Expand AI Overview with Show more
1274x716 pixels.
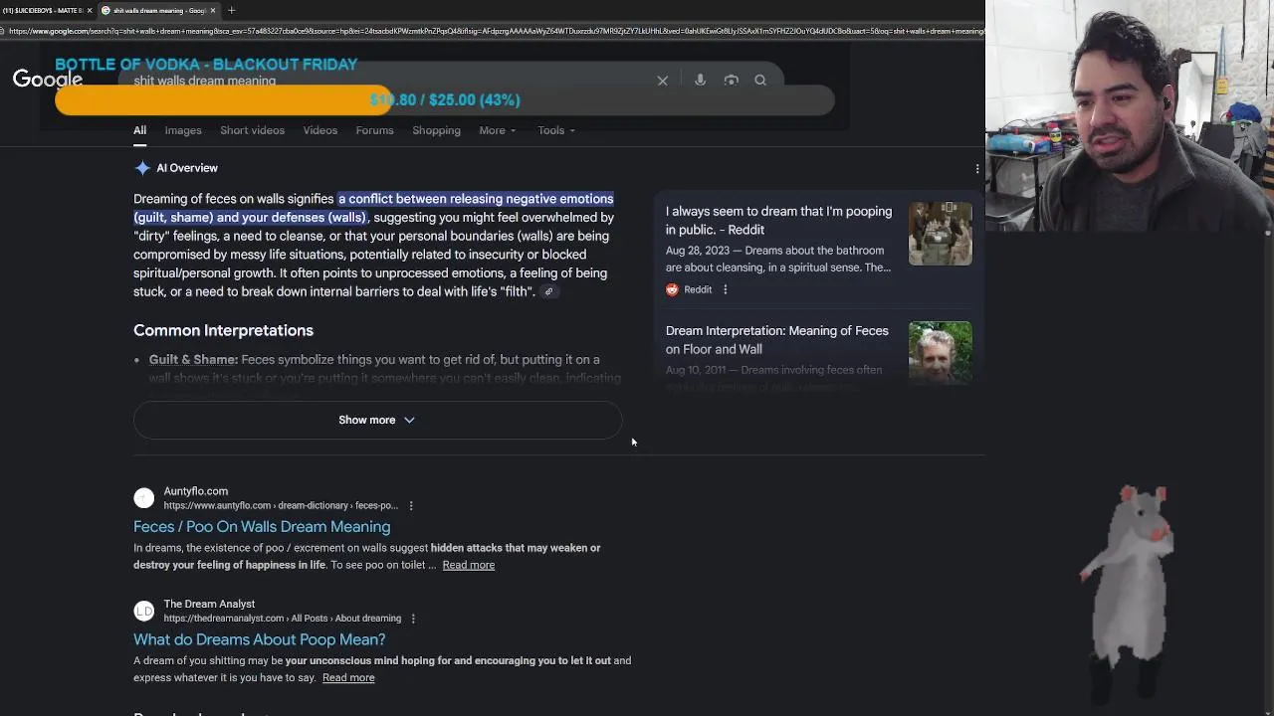(377, 420)
